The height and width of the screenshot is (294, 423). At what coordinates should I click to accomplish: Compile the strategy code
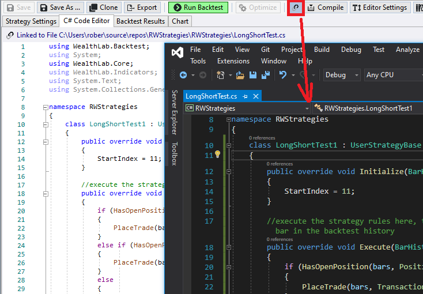(326, 7)
